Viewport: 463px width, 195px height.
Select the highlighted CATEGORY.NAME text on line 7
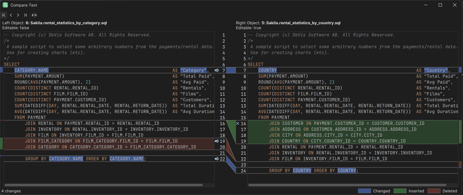coord(32,70)
